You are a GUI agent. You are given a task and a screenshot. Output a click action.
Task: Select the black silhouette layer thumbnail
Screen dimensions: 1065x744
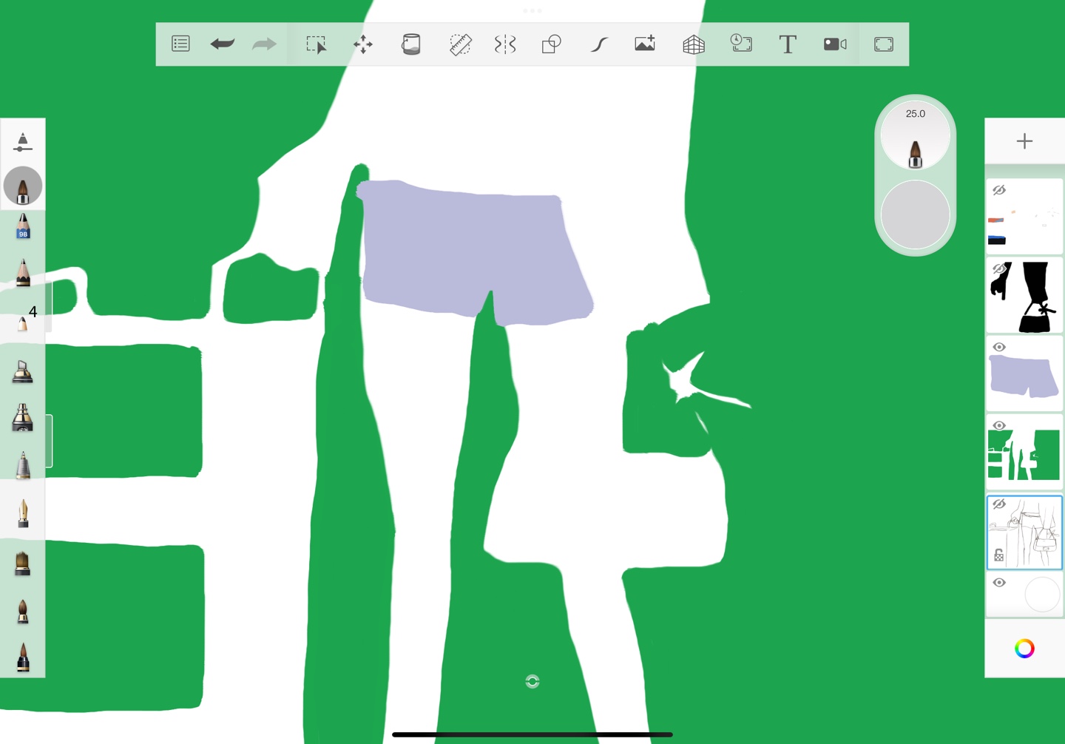click(1024, 297)
